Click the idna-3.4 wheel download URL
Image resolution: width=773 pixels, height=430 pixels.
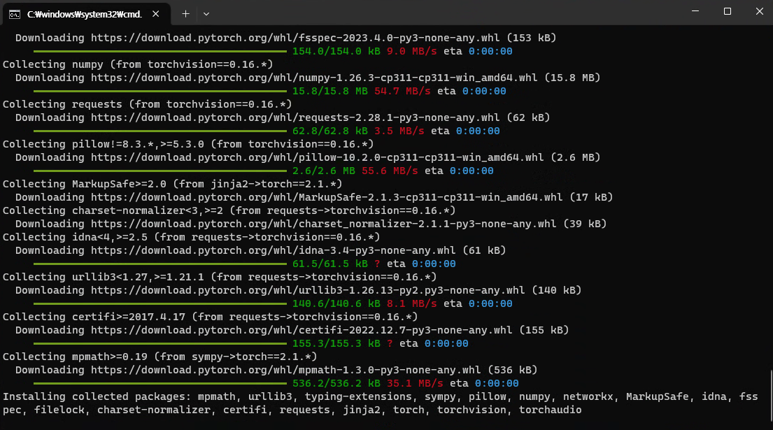273,251
